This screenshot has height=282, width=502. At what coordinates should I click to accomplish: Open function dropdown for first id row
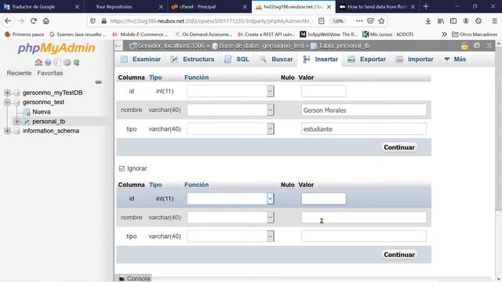pos(231,91)
